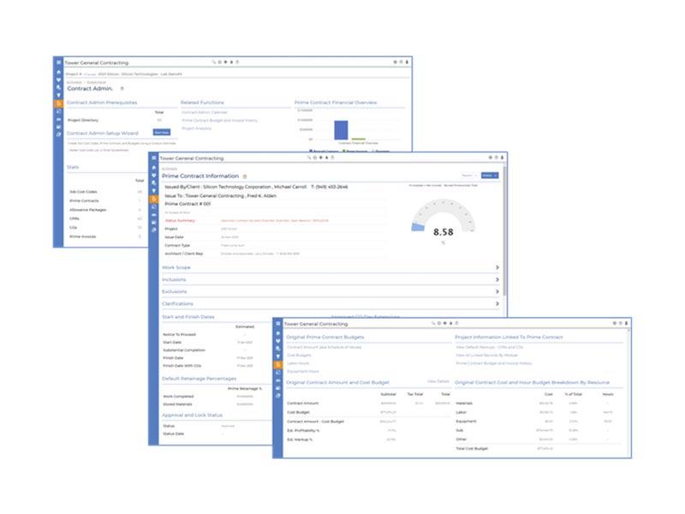Screen dimensions: 685x514
Task: Click people icon in Prime Contract Information sidebar
Action: click(x=154, y=182)
